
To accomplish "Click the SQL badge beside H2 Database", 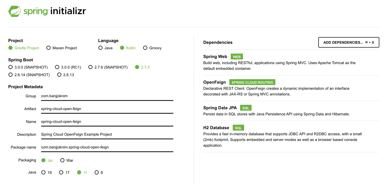I will 238,128.
